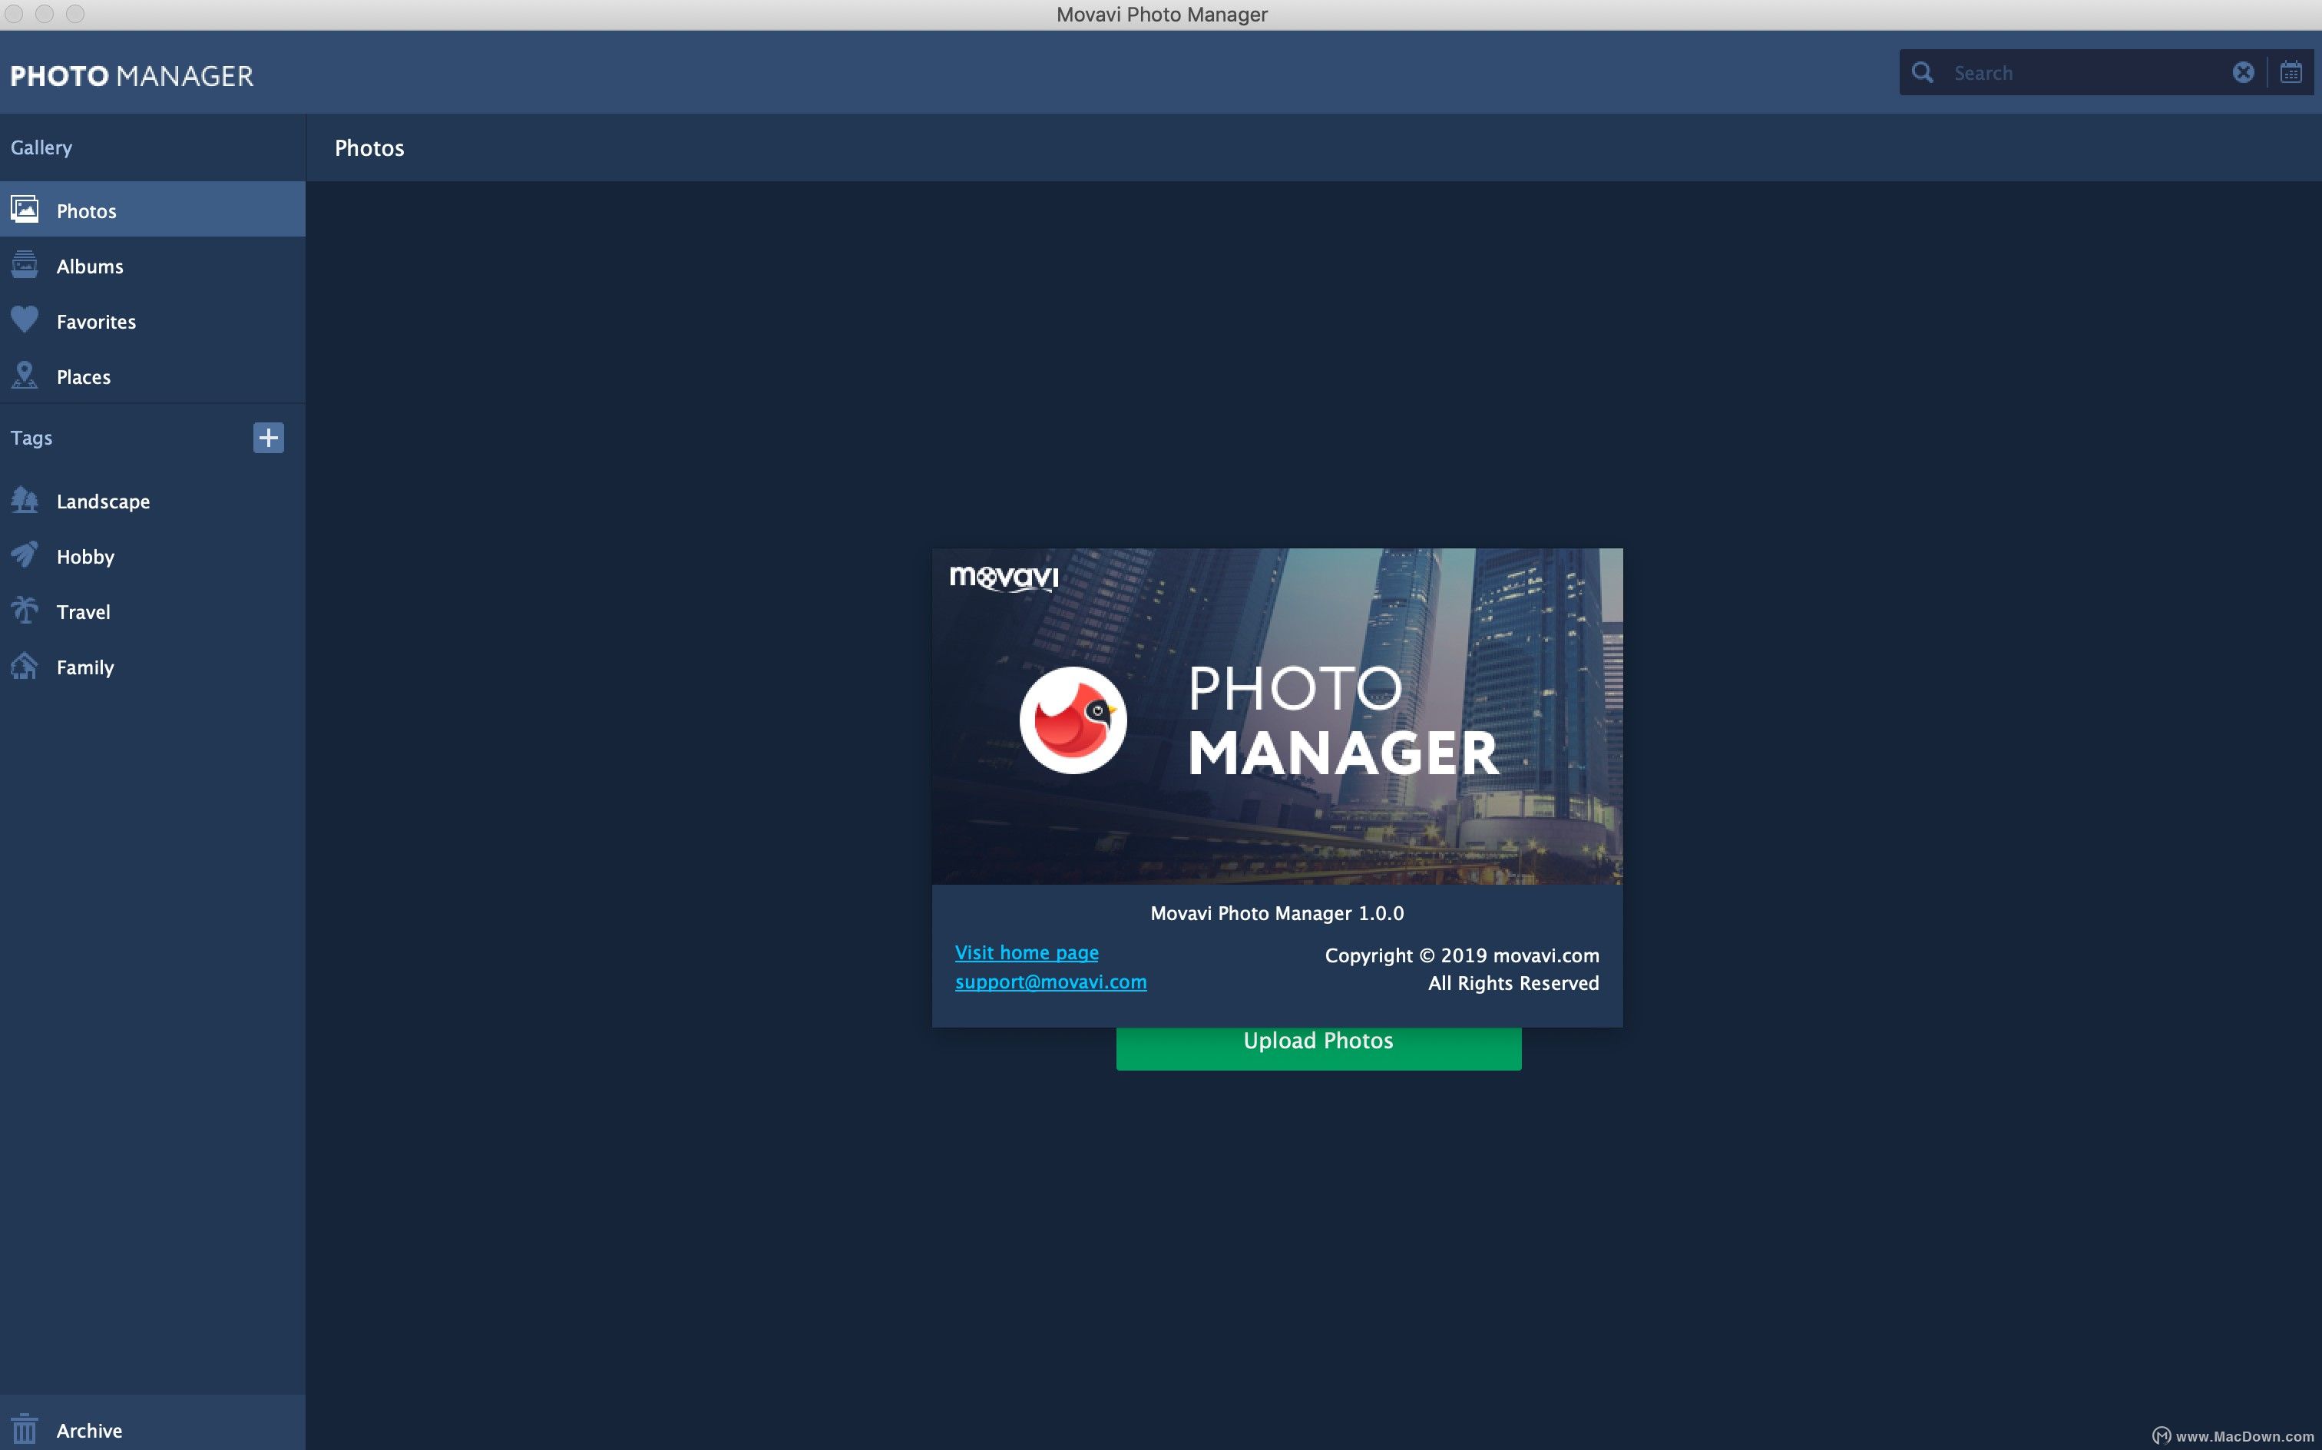Select the Hobby tag label
The width and height of the screenshot is (2322, 1450).
(85, 557)
